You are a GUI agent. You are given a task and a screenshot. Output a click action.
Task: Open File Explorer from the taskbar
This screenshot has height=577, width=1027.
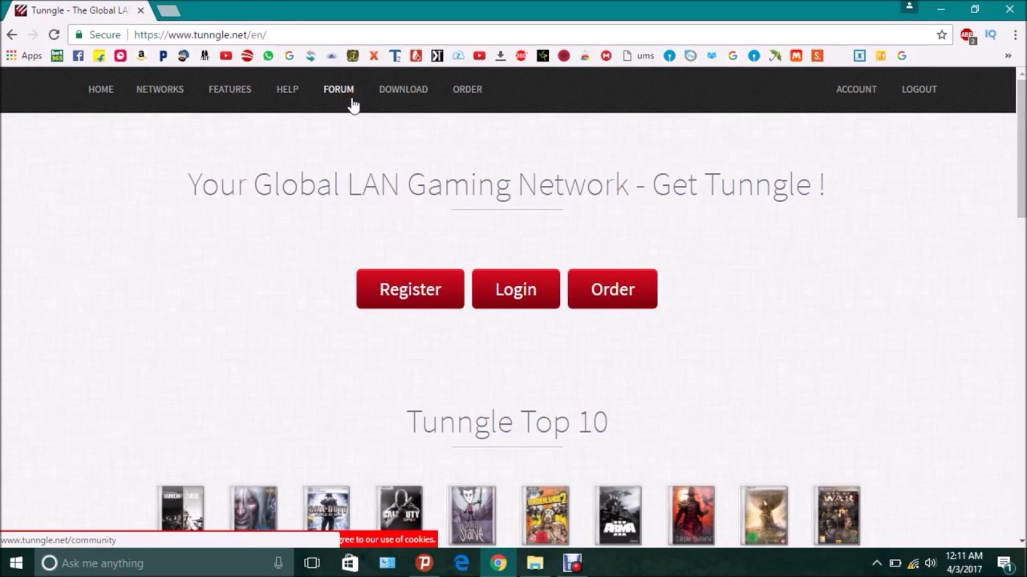point(535,563)
